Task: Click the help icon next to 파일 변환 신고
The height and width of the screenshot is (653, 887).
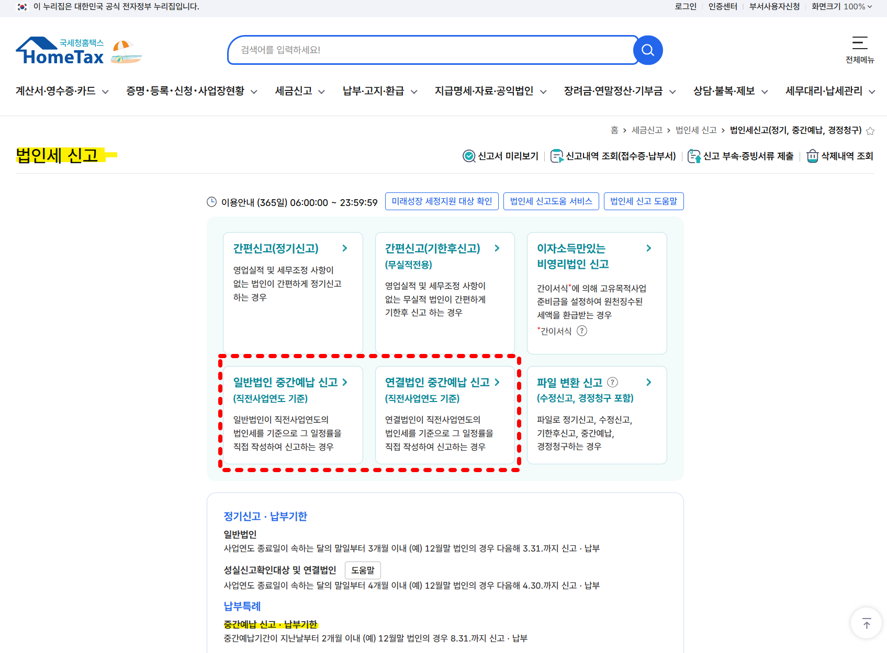Action: tap(612, 382)
